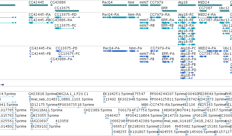Click the CG13675 gene bar
This screenshot has height=136, width=232.
67,11
